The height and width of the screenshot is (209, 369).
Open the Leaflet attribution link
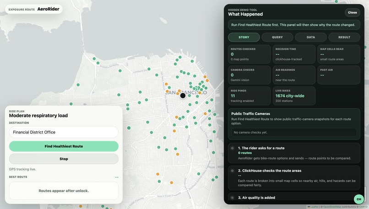point(315,207)
